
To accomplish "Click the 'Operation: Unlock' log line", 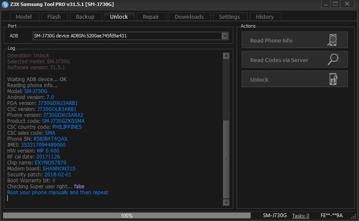I will [x=28, y=56].
